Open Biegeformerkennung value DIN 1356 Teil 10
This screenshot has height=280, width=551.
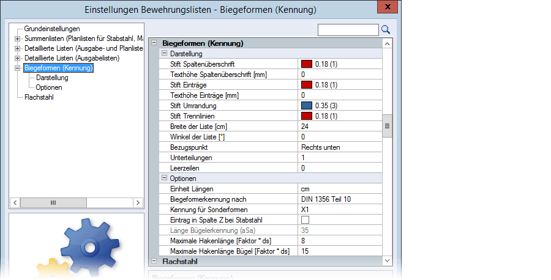pos(340,199)
